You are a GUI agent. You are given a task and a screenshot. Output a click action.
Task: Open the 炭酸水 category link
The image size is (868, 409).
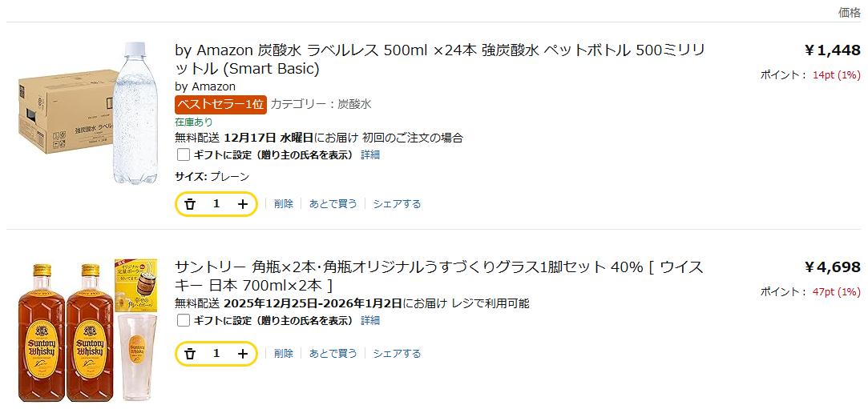354,104
